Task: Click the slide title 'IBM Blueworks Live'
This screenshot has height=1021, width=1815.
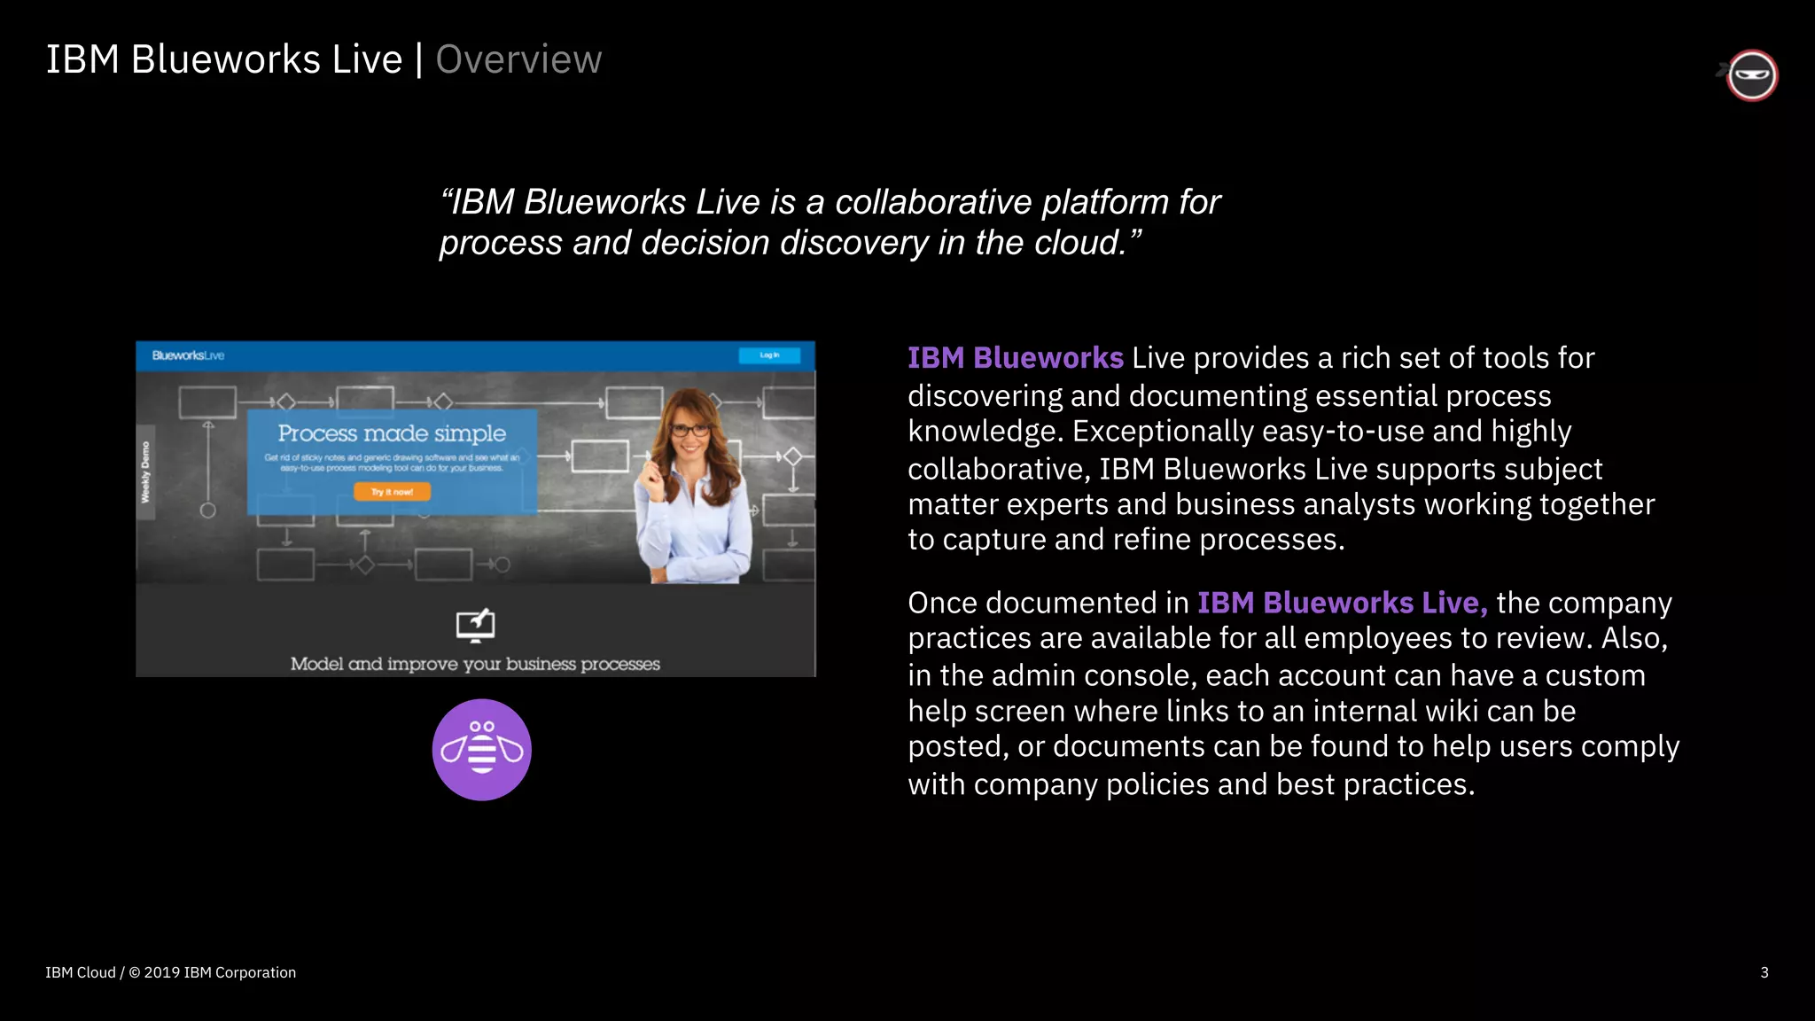Action: click(x=224, y=59)
